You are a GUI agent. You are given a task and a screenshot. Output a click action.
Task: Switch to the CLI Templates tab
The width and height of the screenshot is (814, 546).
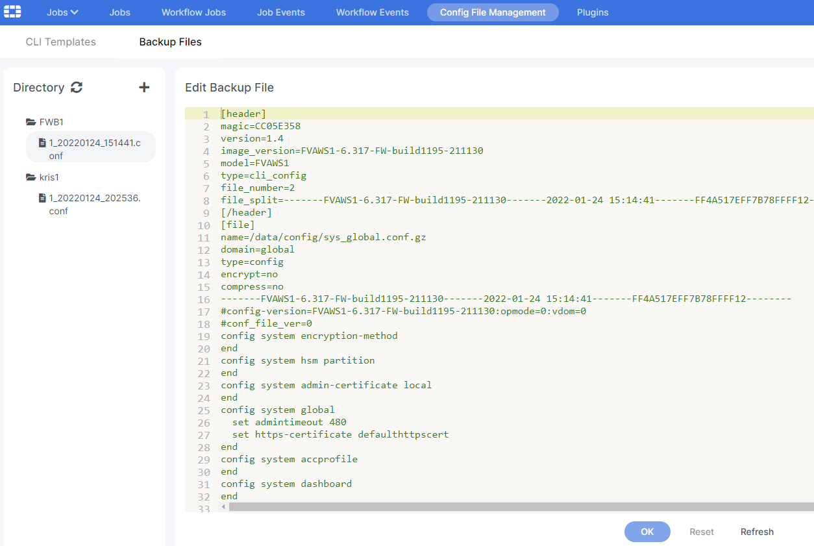pos(60,42)
